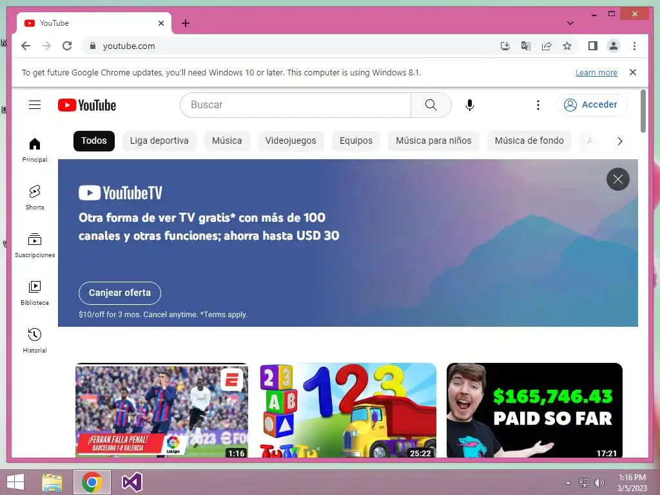Click install app icon in address bar
660x495 pixels.
point(505,46)
